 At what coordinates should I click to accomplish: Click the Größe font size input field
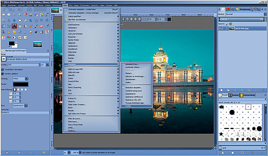click(x=24, y=65)
